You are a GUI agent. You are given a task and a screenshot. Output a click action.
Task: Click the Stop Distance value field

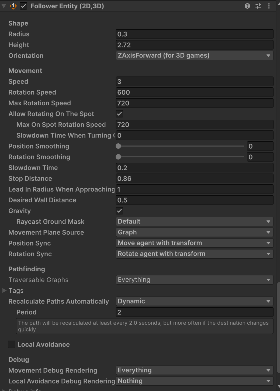pos(194,179)
